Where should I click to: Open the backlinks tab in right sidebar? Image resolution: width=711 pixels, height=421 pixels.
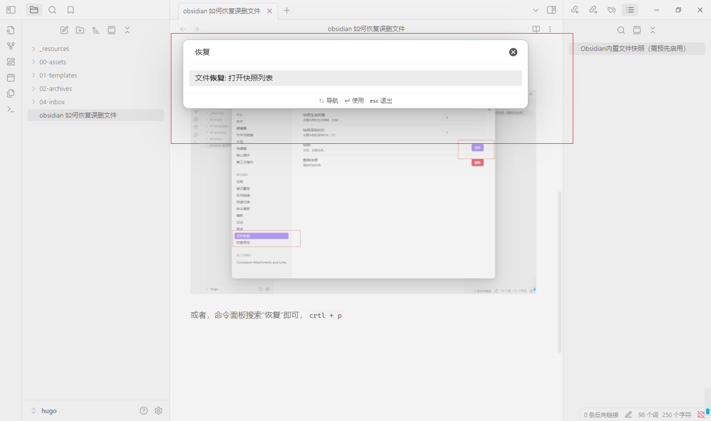575,10
